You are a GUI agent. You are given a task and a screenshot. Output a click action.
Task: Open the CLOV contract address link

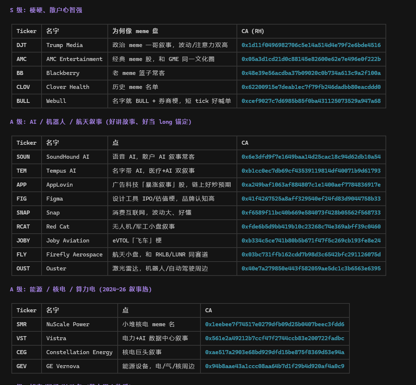pos(311,87)
